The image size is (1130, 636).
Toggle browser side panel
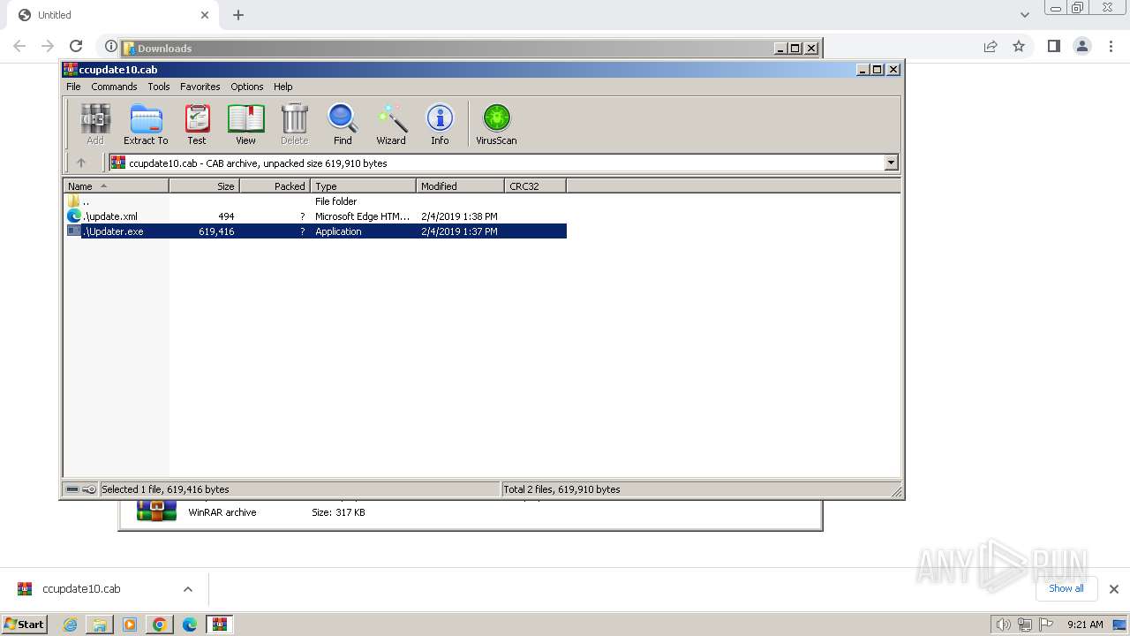click(x=1053, y=46)
